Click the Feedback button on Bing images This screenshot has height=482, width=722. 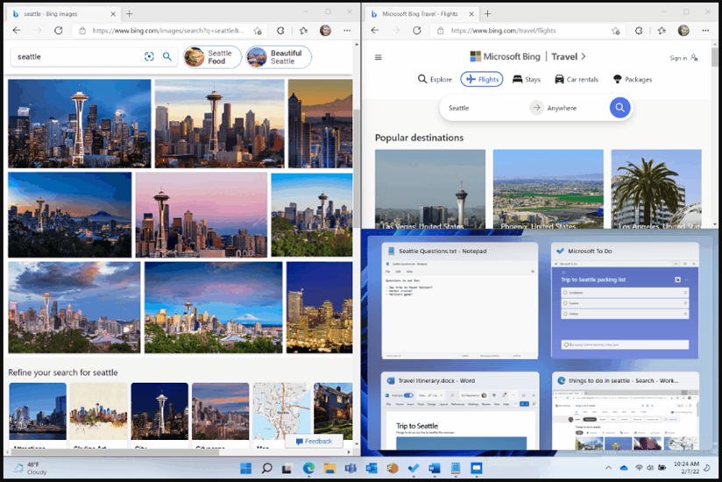click(314, 441)
